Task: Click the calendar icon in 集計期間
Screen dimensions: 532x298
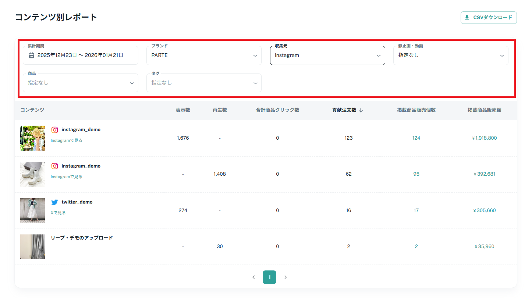Action: click(x=32, y=55)
